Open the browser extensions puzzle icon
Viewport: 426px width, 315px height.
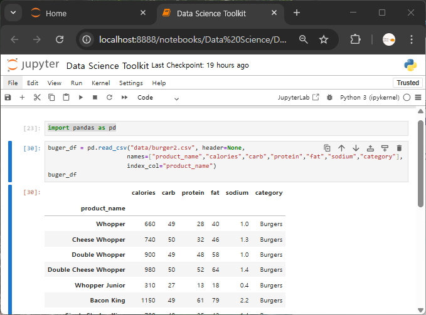coord(355,39)
